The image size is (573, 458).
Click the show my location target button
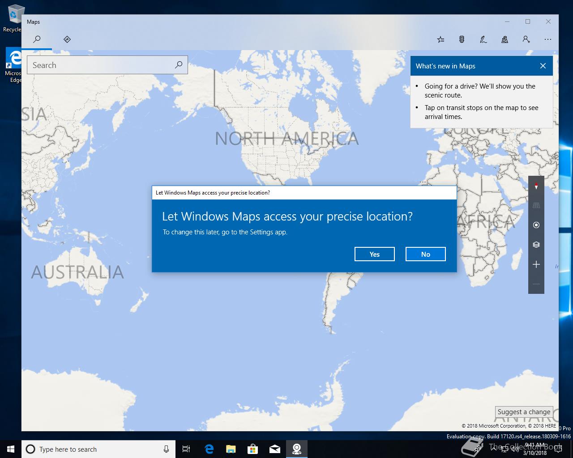(536, 225)
